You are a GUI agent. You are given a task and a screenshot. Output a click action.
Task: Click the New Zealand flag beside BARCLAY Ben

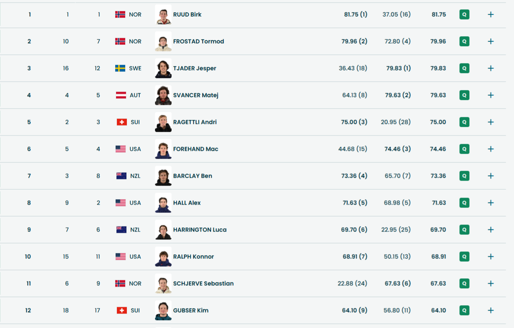pyautogui.click(x=121, y=176)
